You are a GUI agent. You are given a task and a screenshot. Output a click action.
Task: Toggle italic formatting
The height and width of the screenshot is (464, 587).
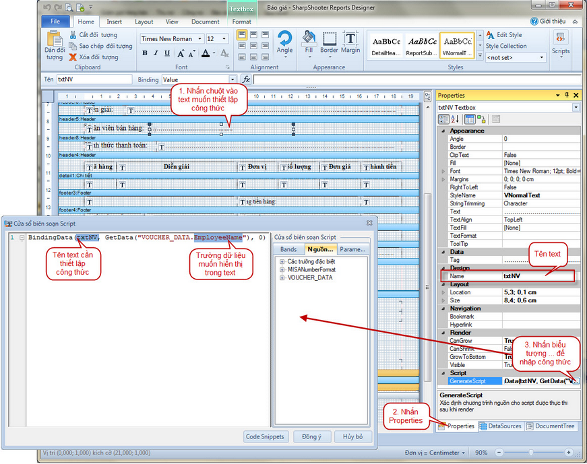pos(156,53)
